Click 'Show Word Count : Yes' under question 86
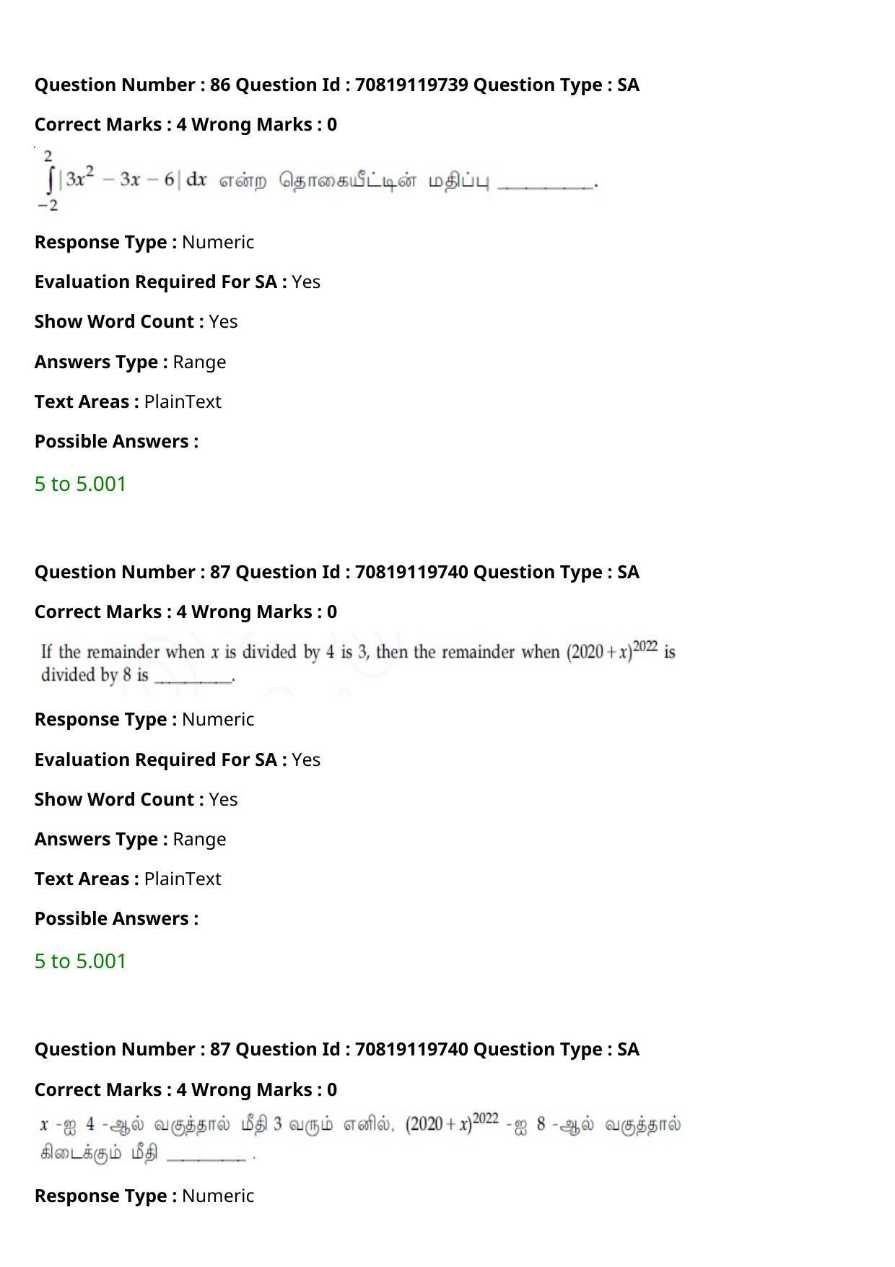895x1267 pixels. pos(136,321)
